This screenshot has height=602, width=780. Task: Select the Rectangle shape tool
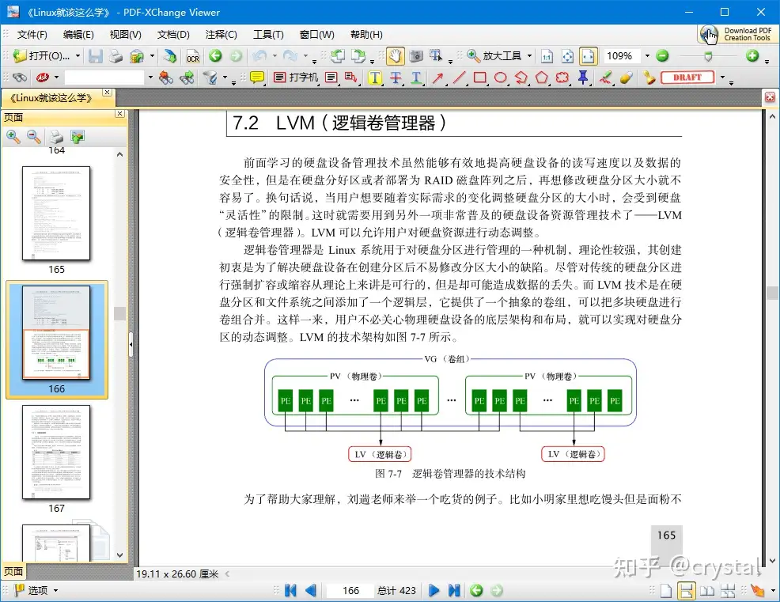(479, 78)
